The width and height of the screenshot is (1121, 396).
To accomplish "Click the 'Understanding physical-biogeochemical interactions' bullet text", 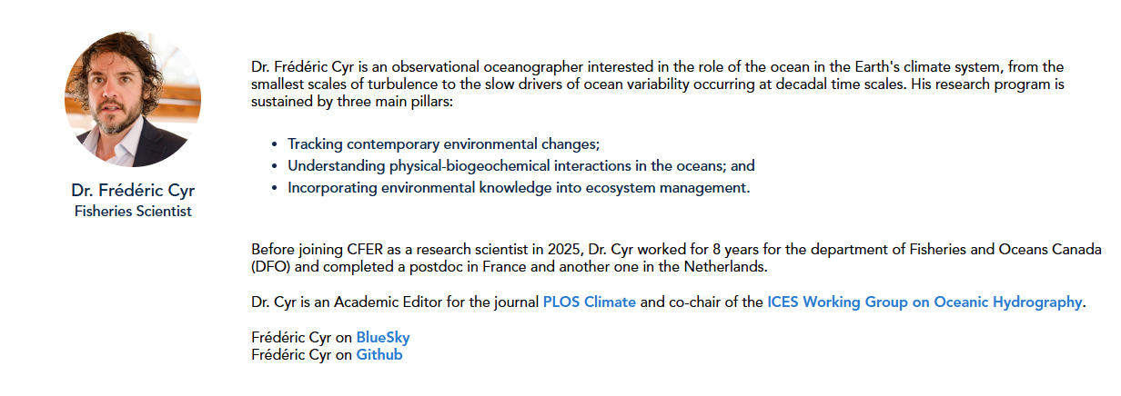I will tap(520, 166).
